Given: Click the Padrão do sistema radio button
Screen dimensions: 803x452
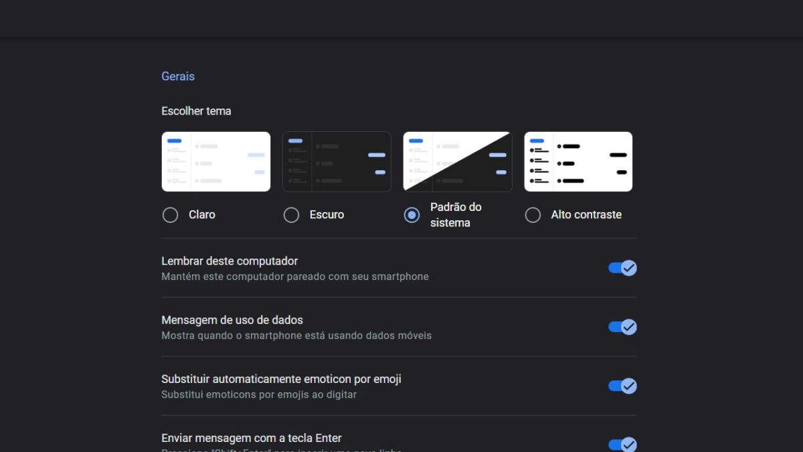Looking at the screenshot, I should [x=412, y=214].
